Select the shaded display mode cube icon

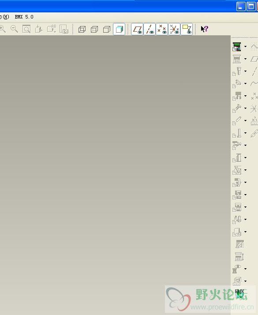pyautogui.click(x=119, y=29)
